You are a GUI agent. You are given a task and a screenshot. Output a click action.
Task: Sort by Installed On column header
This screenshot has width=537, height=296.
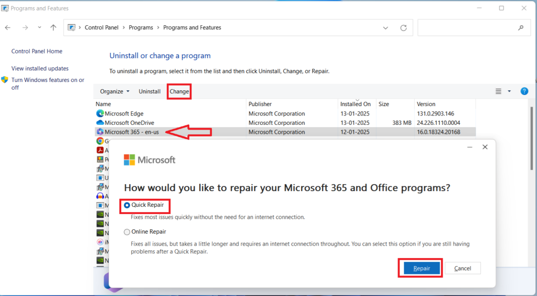357,104
